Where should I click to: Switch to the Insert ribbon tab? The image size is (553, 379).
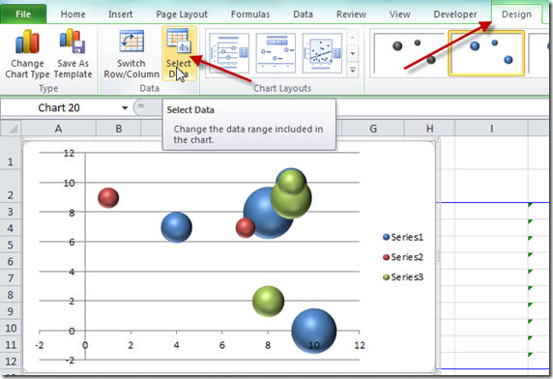click(120, 15)
